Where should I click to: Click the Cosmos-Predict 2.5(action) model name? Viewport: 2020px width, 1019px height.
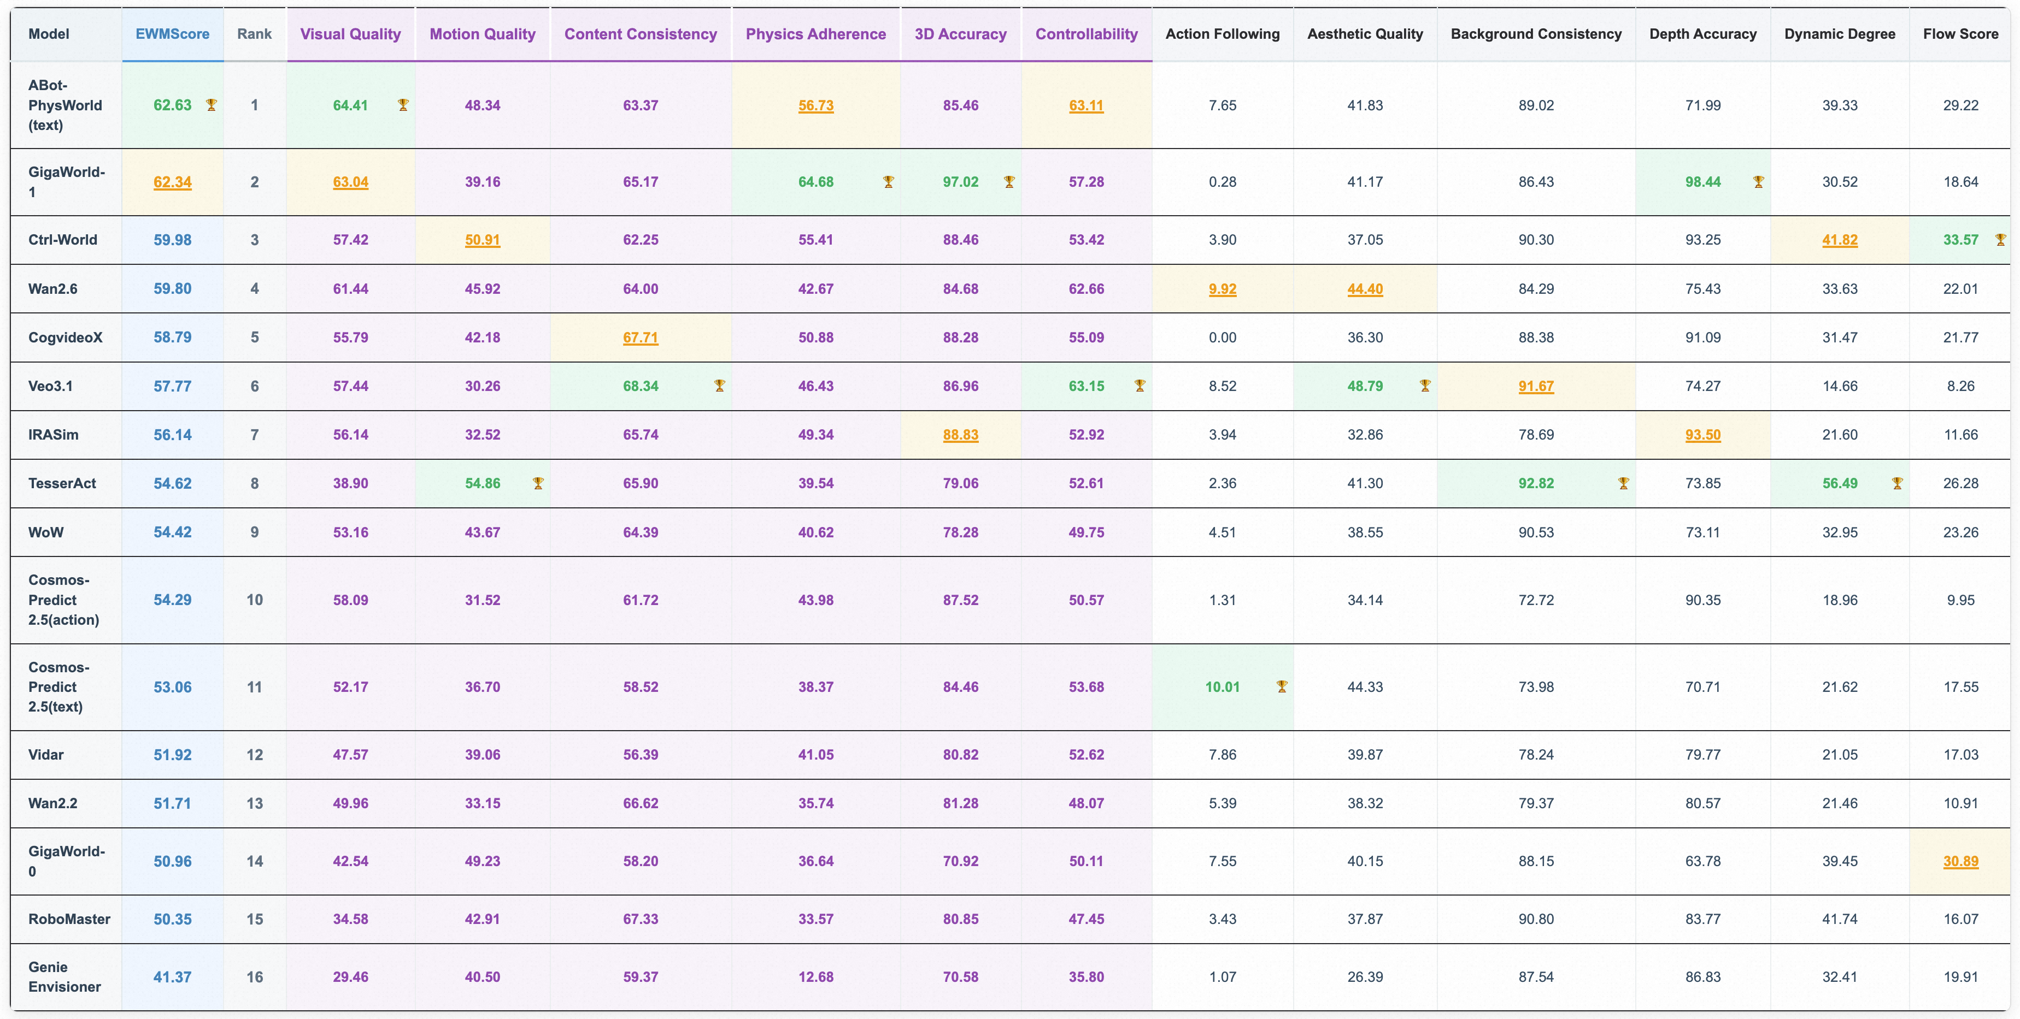point(63,600)
